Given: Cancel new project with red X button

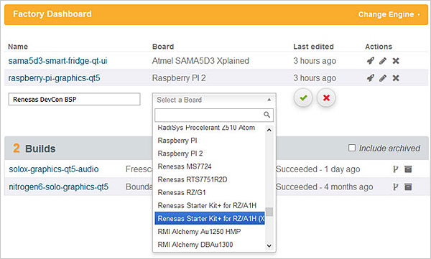Looking at the screenshot, I should tap(326, 98).
